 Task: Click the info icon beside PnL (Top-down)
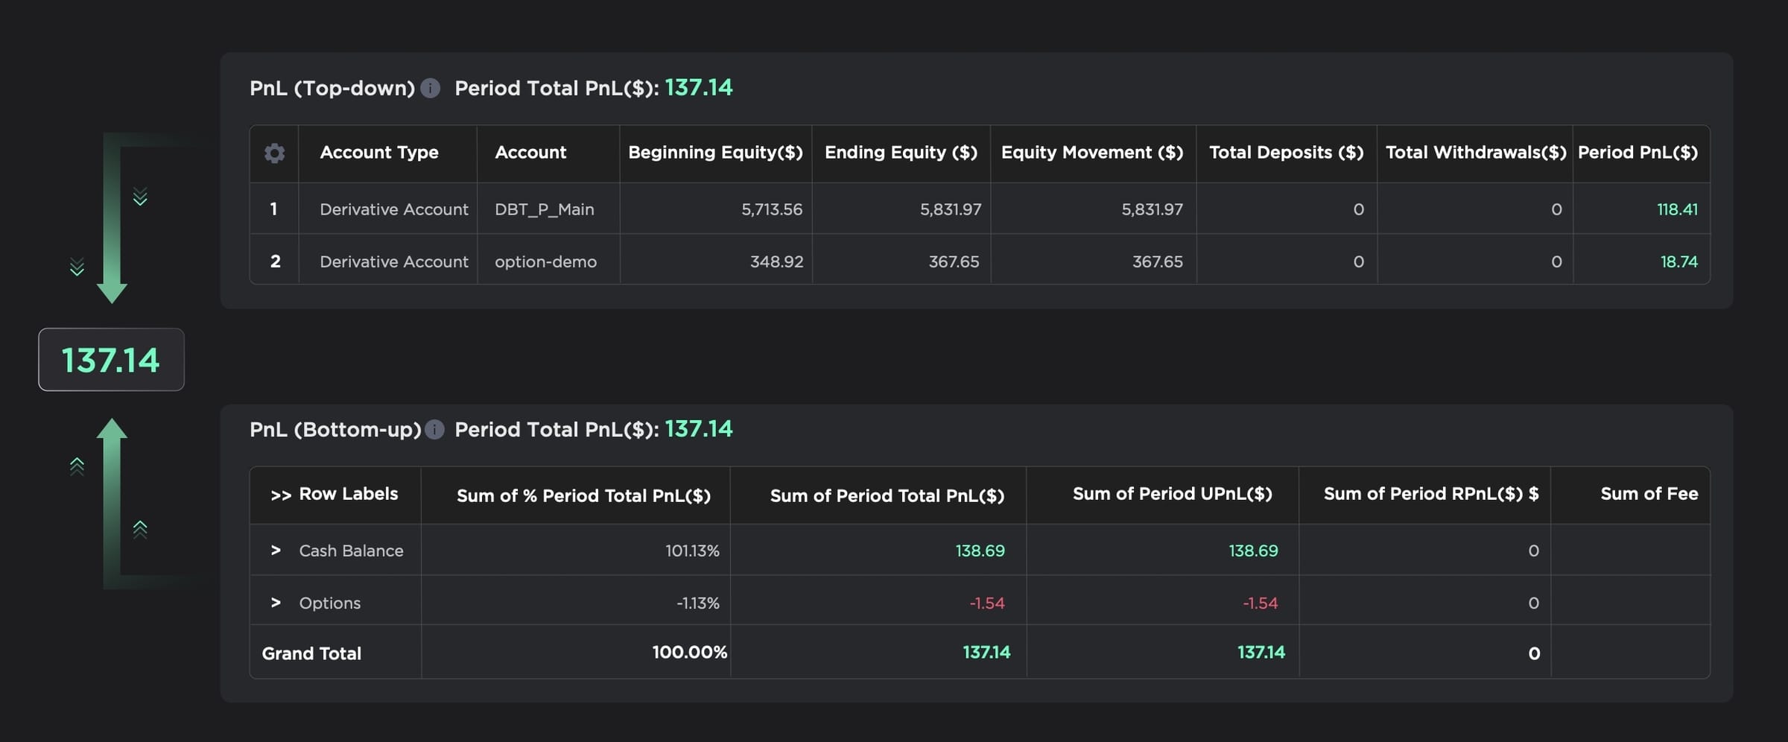(x=431, y=88)
